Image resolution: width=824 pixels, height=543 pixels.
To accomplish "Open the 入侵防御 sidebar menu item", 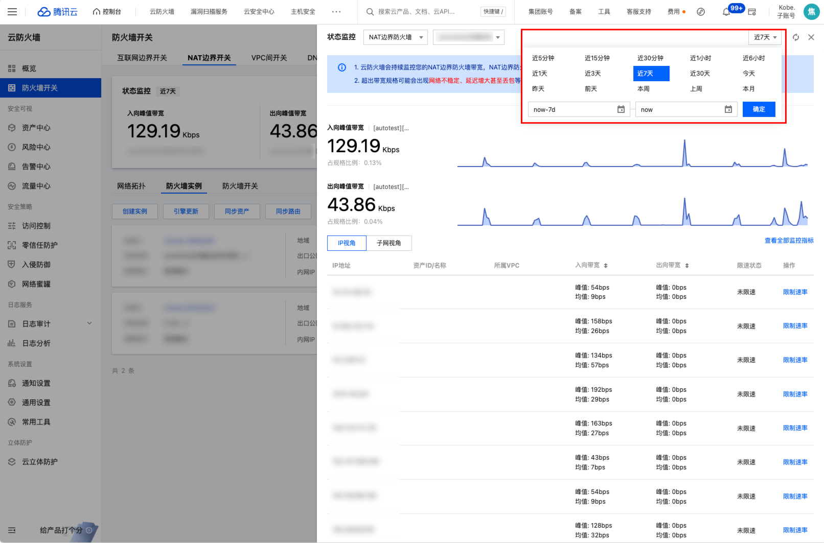I will (36, 265).
